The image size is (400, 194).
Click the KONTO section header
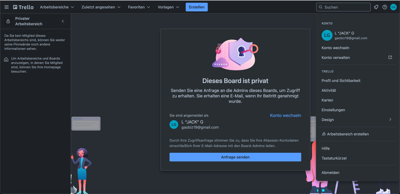(x=327, y=24)
